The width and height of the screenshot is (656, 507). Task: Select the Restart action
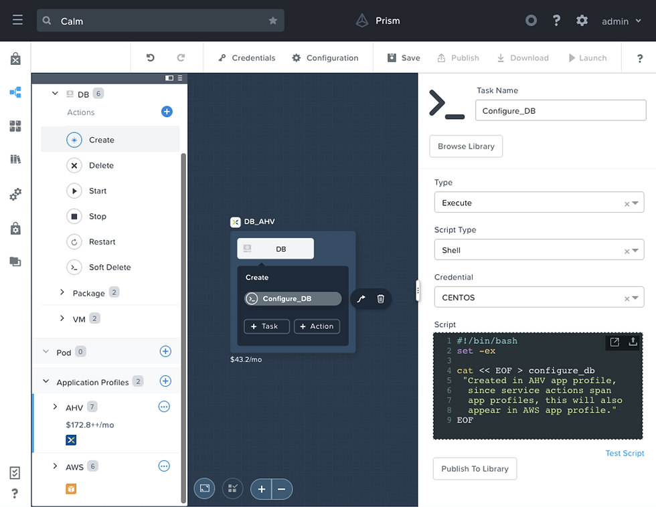point(110,242)
